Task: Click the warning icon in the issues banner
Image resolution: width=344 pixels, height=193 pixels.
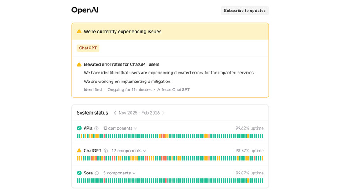Action: coord(79,31)
